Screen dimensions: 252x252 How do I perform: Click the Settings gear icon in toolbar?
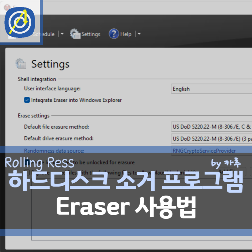(x=75, y=34)
